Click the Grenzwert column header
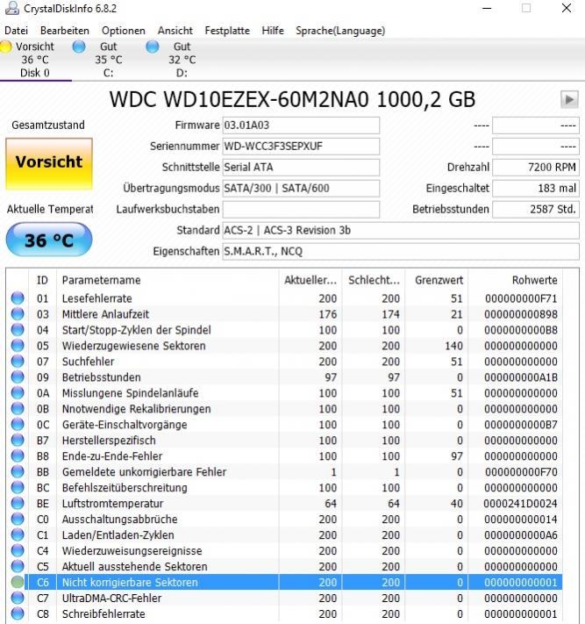The height and width of the screenshot is (624, 585). pos(437,280)
